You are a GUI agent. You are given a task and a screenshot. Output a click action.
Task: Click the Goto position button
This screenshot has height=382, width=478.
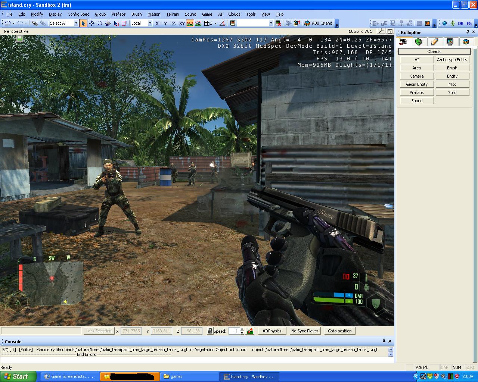click(x=340, y=331)
